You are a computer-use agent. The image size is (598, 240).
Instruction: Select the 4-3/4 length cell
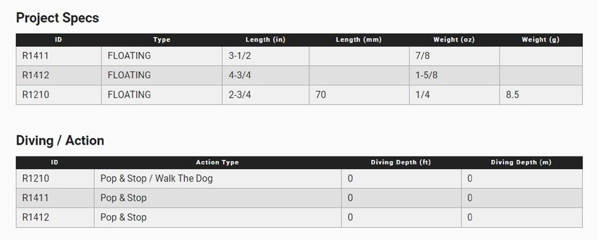[241, 75]
